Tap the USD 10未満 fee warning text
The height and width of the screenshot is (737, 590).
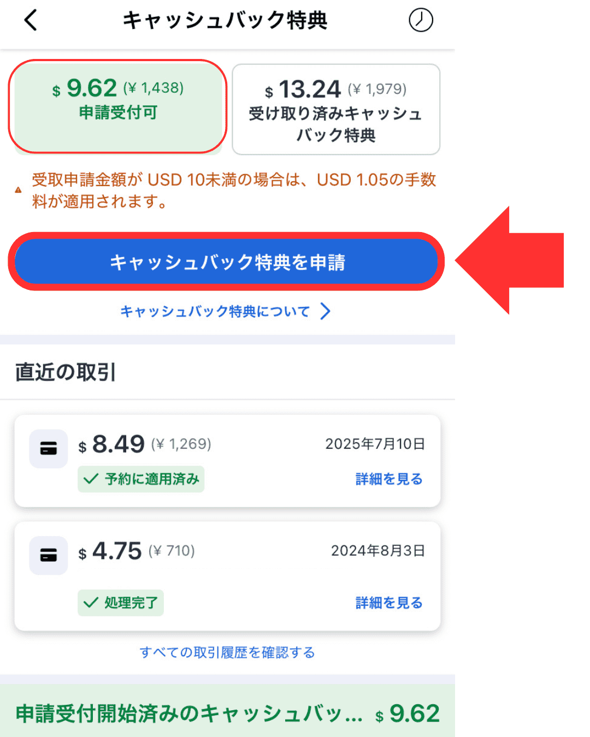[x=234, y=191]
